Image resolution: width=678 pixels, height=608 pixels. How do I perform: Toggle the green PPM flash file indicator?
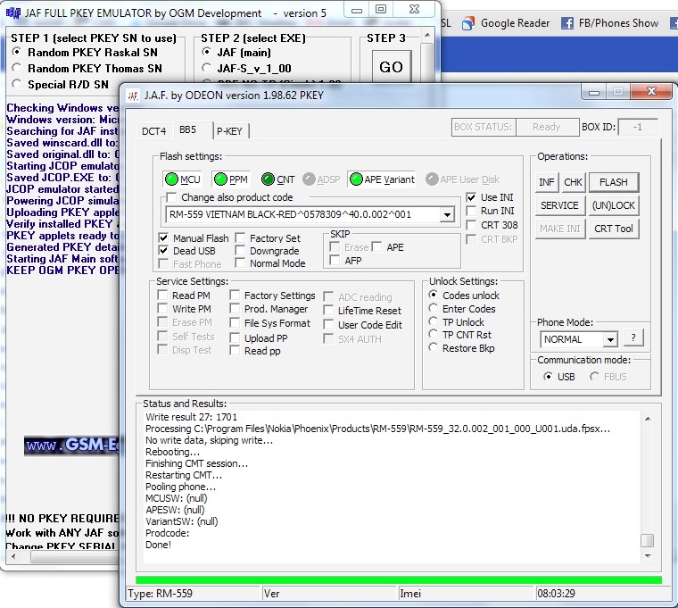[x=221, y=179]
